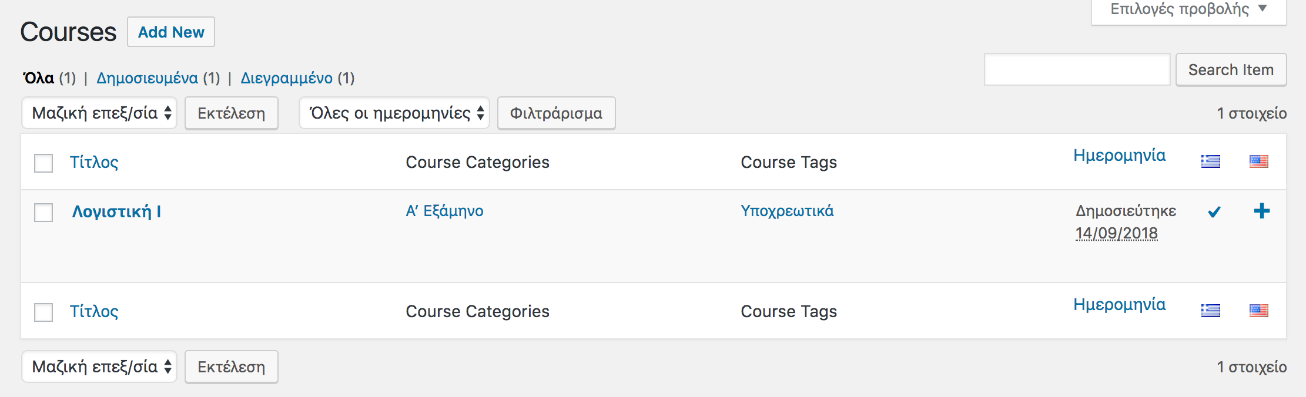Click the US flag icon in header
Screen dimensions: 1306x397
click(1258, 162)
